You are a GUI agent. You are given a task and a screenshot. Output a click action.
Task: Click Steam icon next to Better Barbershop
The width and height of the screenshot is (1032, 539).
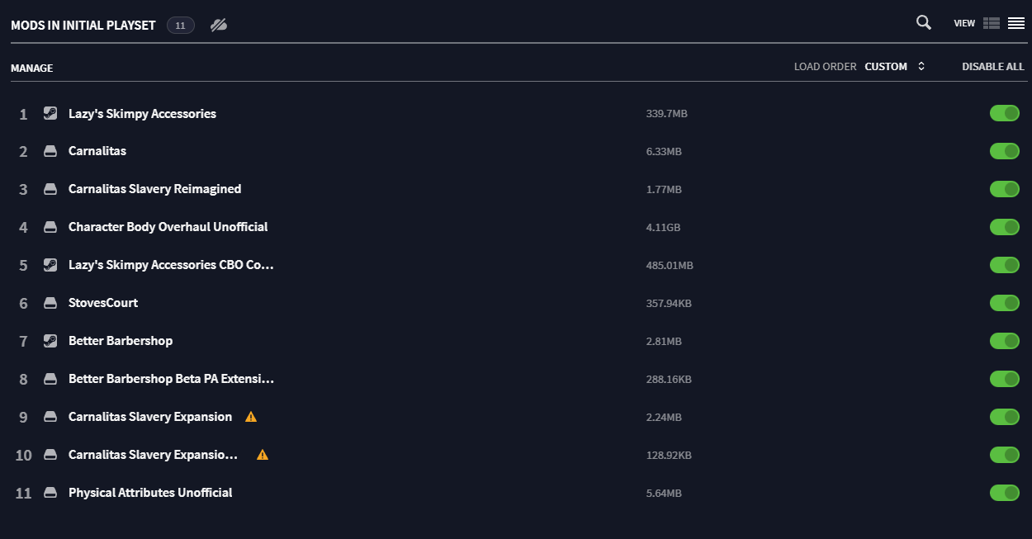(50, 341)
